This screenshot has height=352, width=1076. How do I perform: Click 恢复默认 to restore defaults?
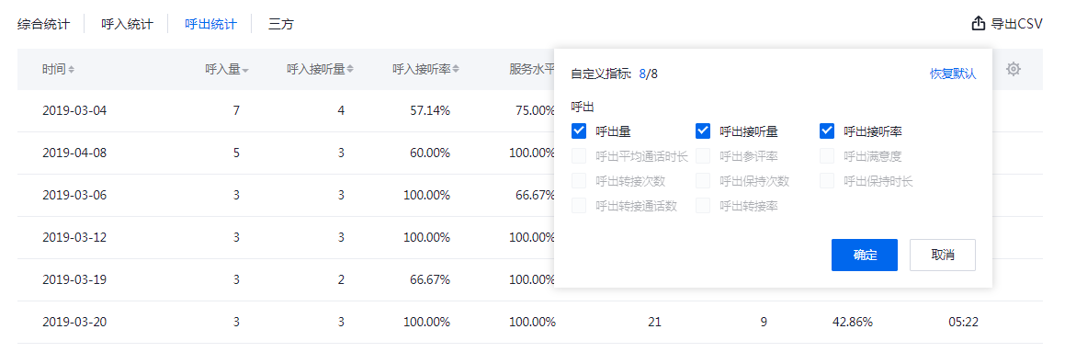pos(953,74)
